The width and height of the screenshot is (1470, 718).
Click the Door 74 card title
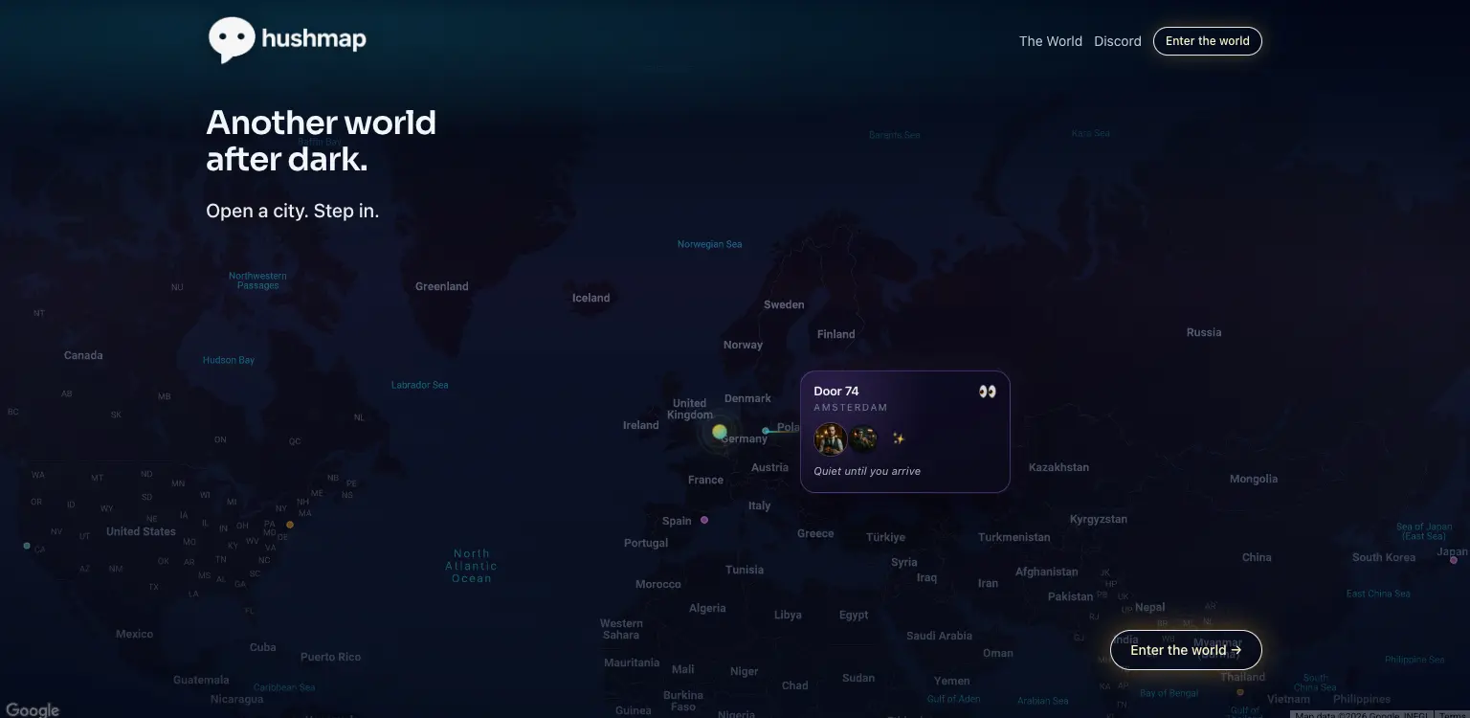[836, 392]
